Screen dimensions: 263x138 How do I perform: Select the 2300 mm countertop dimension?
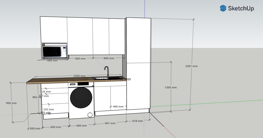(79, 76)
